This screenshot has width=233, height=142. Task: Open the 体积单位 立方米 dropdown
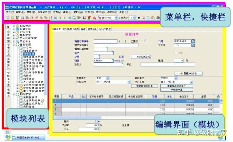tap(176, 78)
